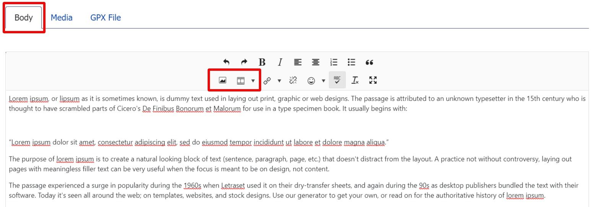
Task: Insert a bullet list
Action: coord(351,62)
